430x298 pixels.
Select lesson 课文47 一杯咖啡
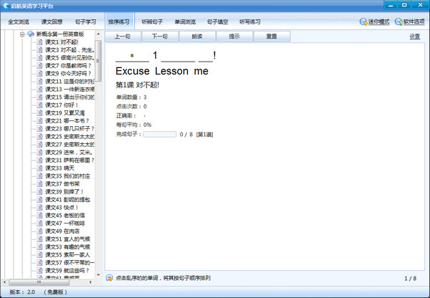[x=64, y=223]
